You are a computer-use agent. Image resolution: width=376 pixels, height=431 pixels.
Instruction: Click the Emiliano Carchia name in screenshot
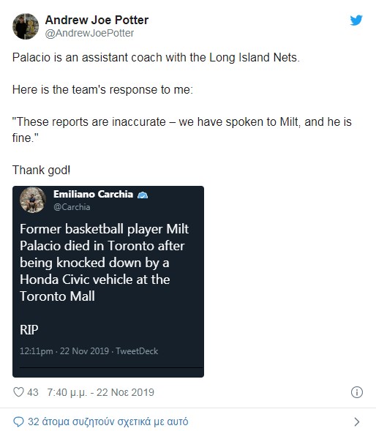pyautogui.click(x=93, y=194)
